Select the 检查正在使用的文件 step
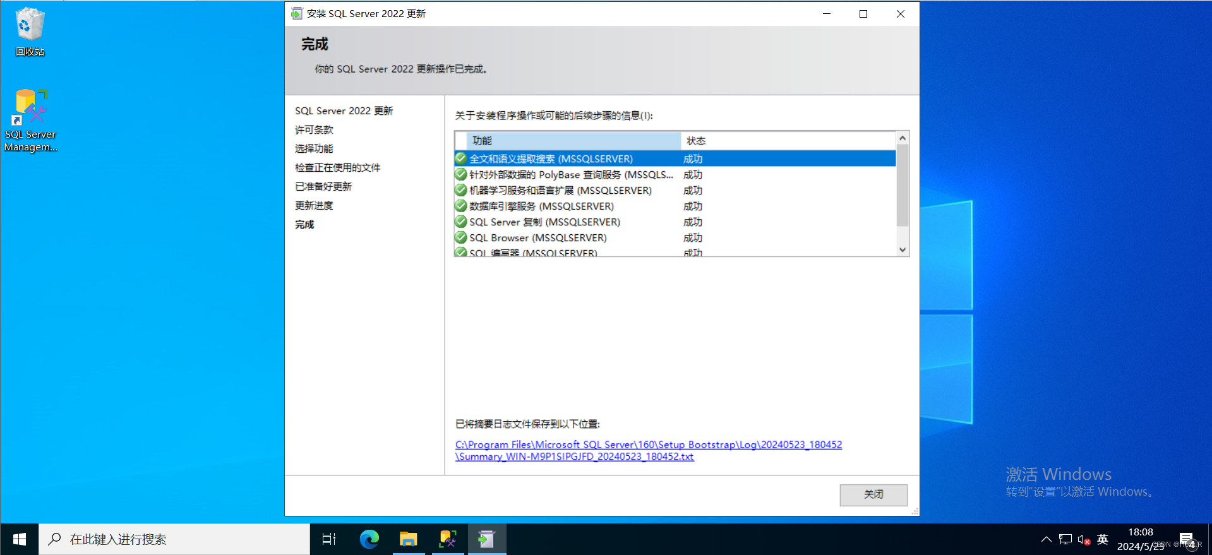This screenshot has width=1212, height=555. tap(337, 167)
